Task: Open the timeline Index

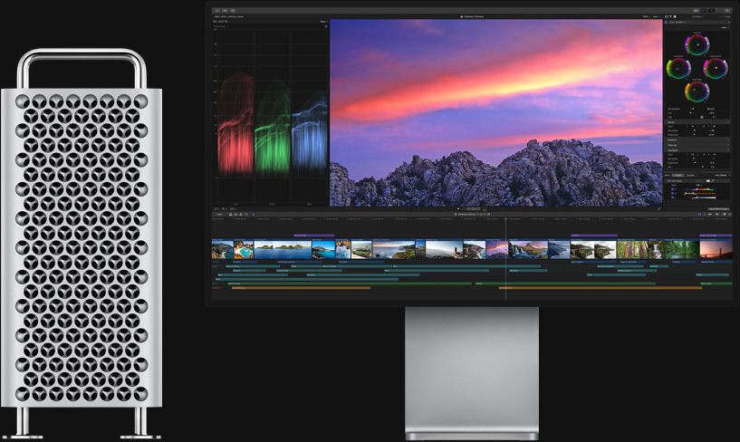Action: click(x=219, y=214)
